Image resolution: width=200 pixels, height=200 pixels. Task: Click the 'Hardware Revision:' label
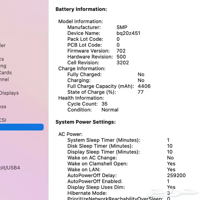click(x=90, y=57)
